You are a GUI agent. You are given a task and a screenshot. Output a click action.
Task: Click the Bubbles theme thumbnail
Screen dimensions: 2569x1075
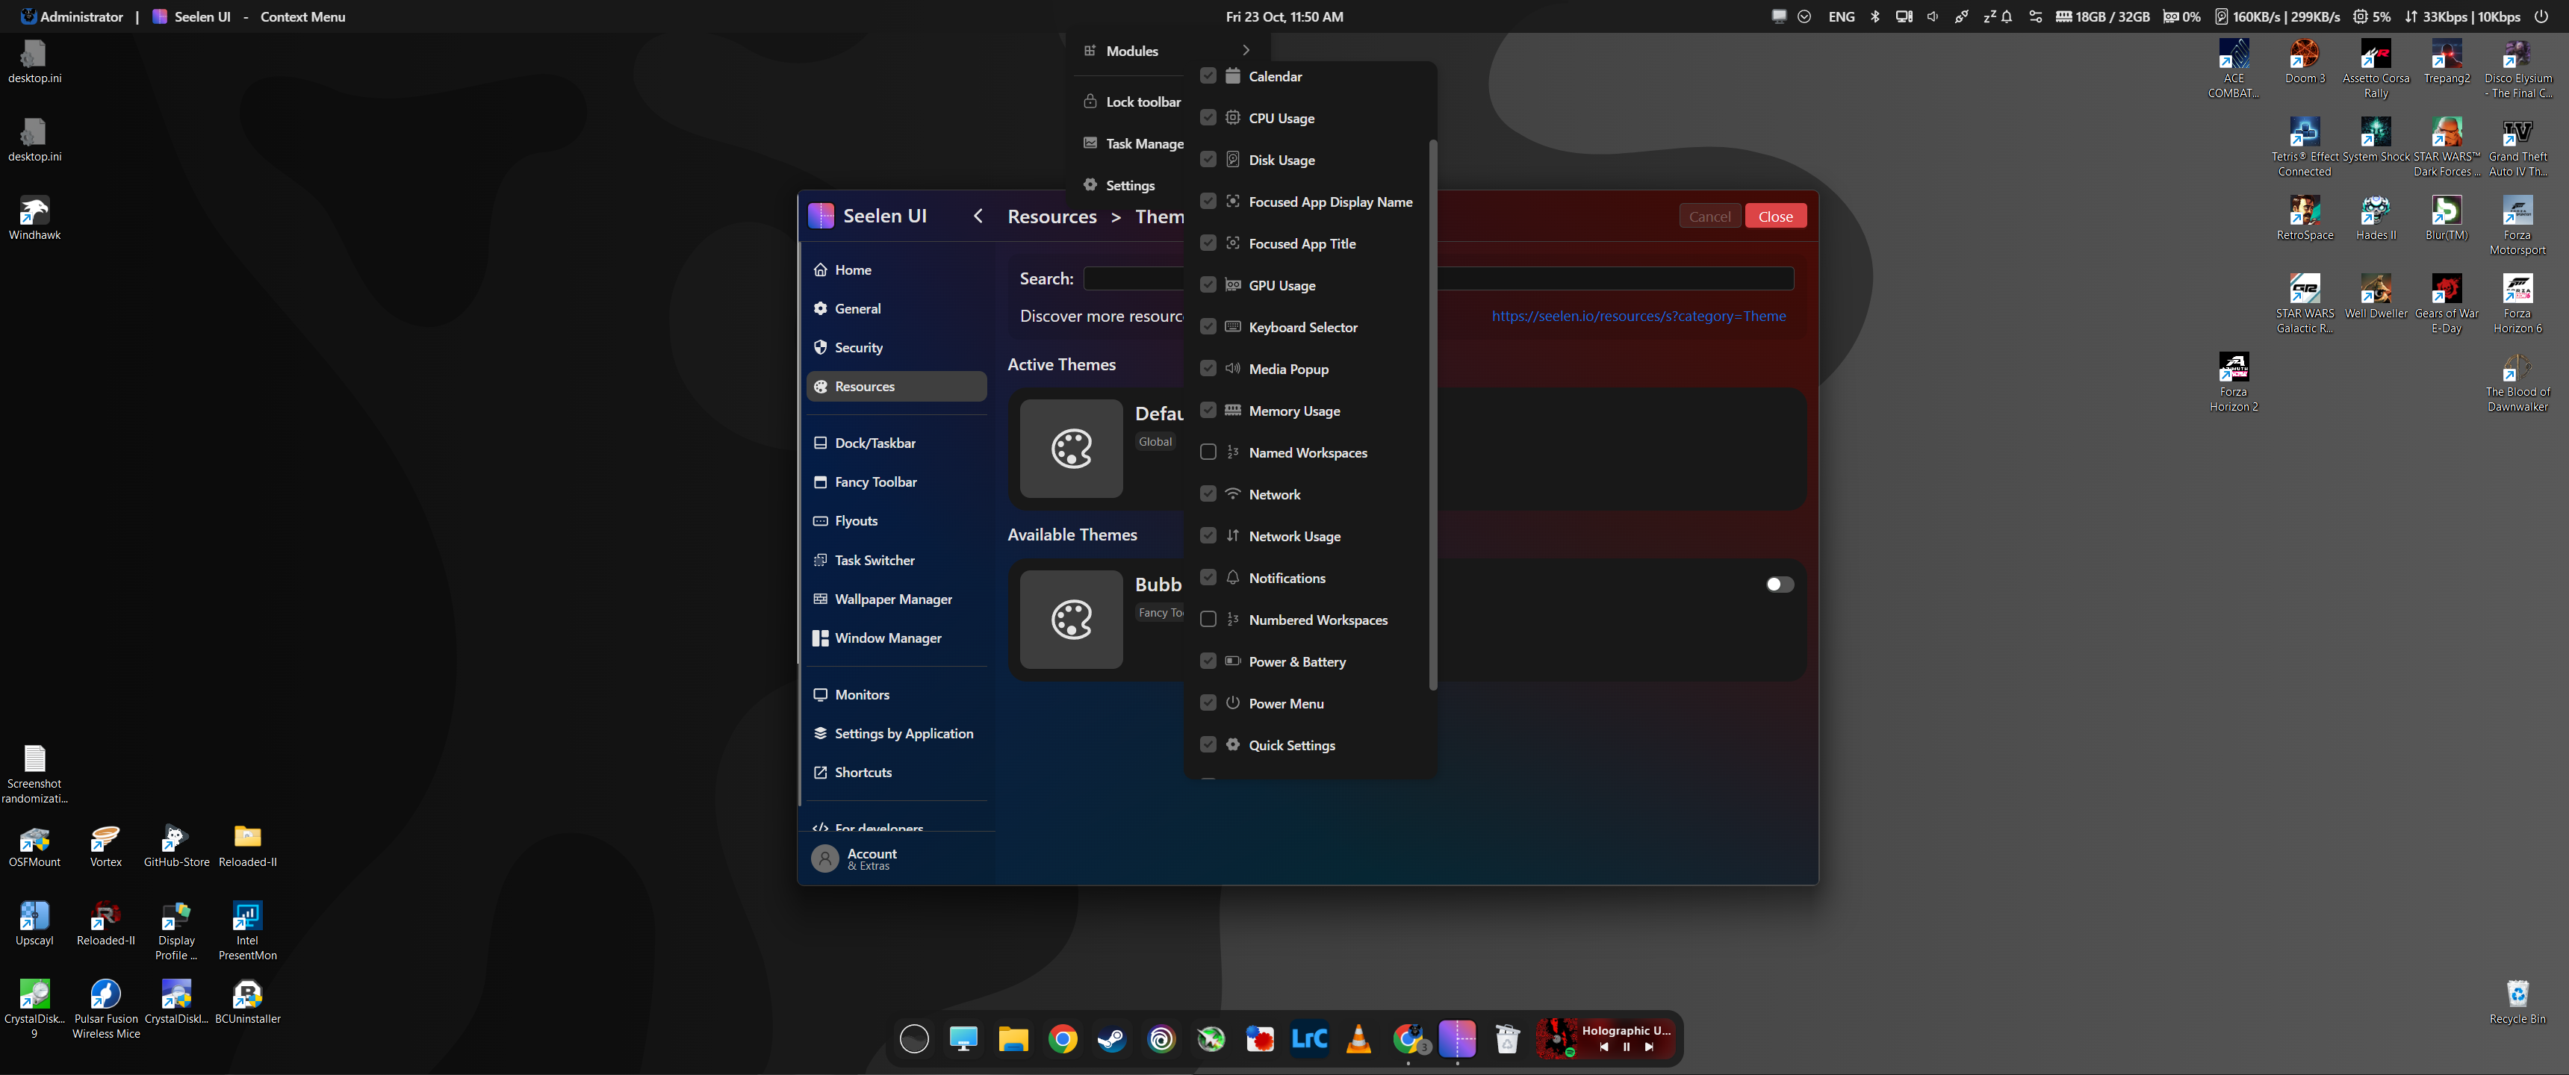click(x=1071, y=620)
